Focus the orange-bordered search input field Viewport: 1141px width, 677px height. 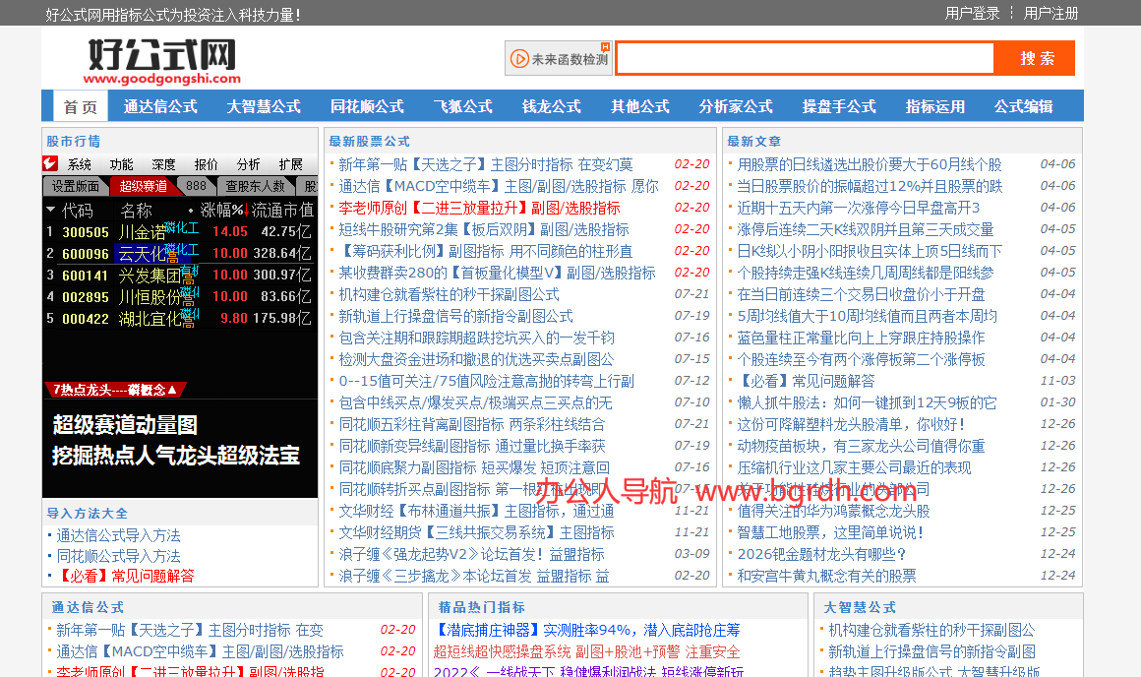click(x=806, y=58)
